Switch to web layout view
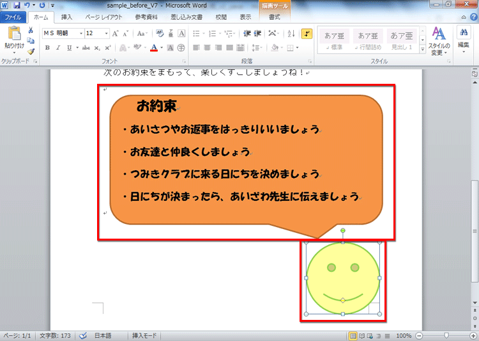Image resolution: width=479 pixels, height=341 pixels. click(x=370, y=336)
